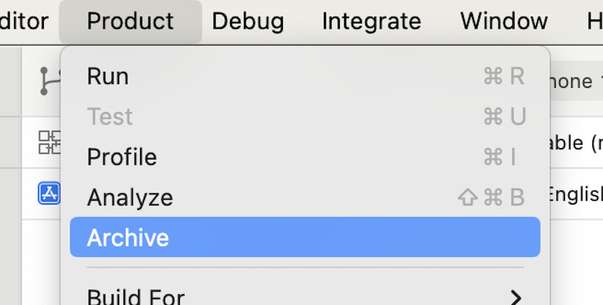The height and width of the screenshot is (305, 603).
Task: Click the Profile menu item
Action: (x=122, y=157)
